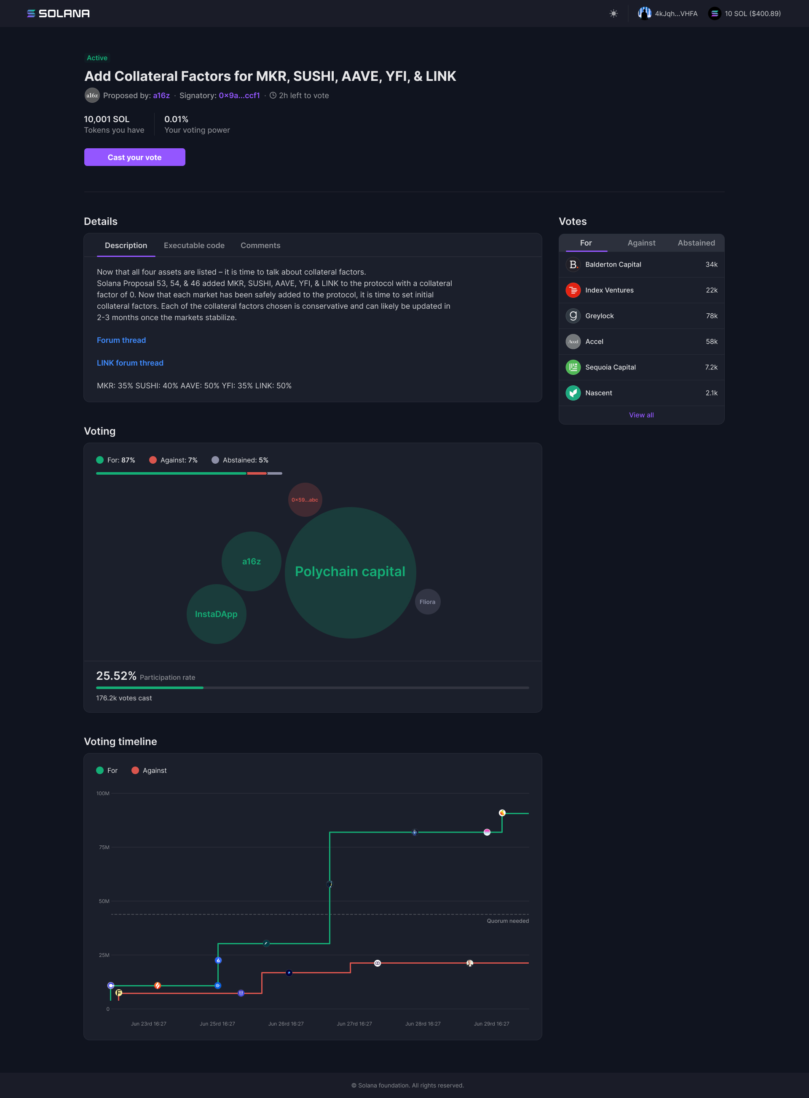
Task: Click Greylock row in votes list
Action: (x=641, y=316)
